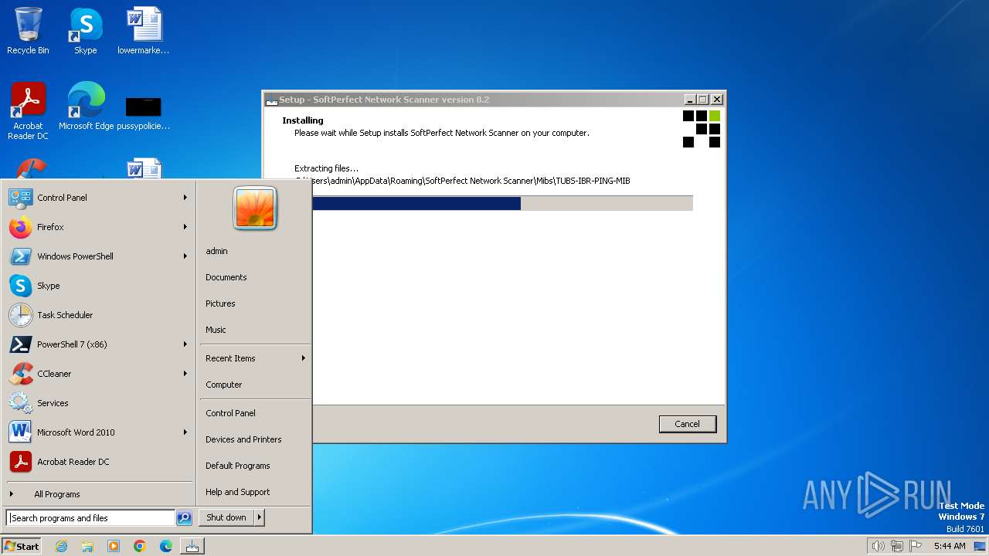Click the Services gear icon
The image size is (989, 556).
[x=21, y=403]
